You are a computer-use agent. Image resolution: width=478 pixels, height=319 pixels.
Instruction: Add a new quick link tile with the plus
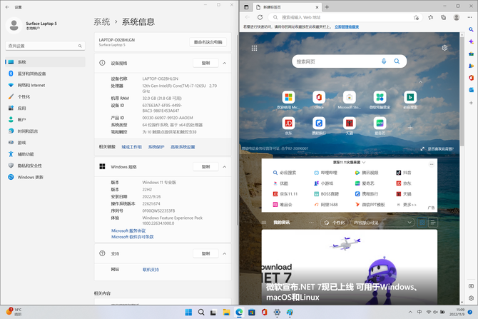pos(410,128)
